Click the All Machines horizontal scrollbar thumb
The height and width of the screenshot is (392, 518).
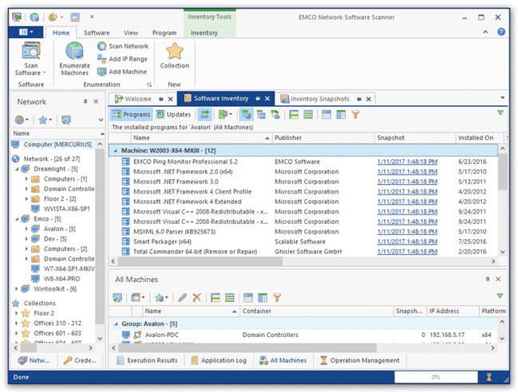point(247,347)
